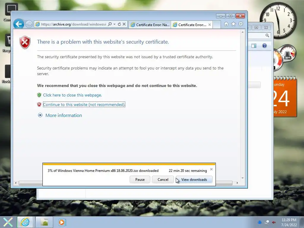The height and width of the screenshot is (228, 304).
Task: Click the green shield beside close link
Action: pyautogui.click(x=39, y=95)
